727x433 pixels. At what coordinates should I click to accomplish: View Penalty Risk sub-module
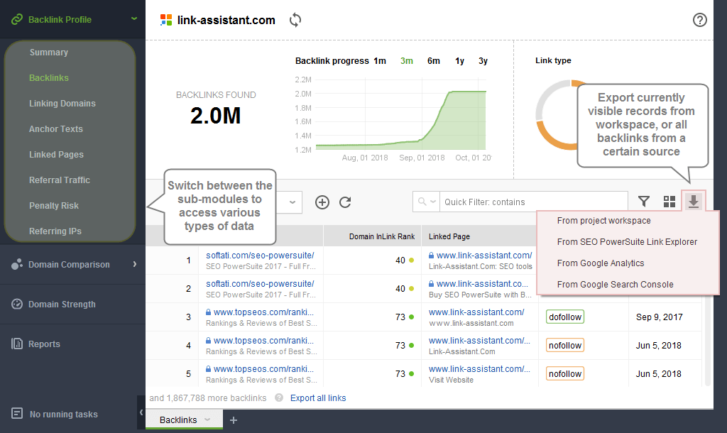pos(54,205)
